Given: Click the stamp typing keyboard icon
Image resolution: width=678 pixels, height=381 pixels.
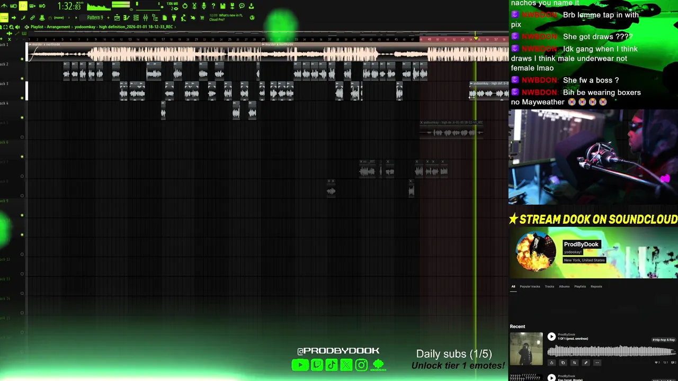Looking at the screenshot, I should (42, 17).
